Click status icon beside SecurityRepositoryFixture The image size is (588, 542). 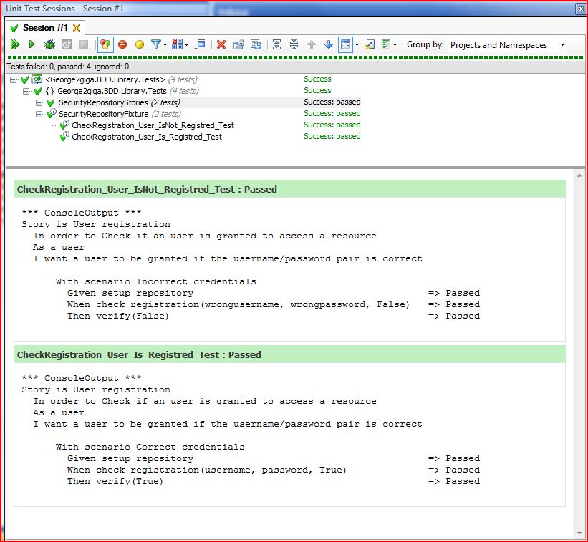point(52,113)
